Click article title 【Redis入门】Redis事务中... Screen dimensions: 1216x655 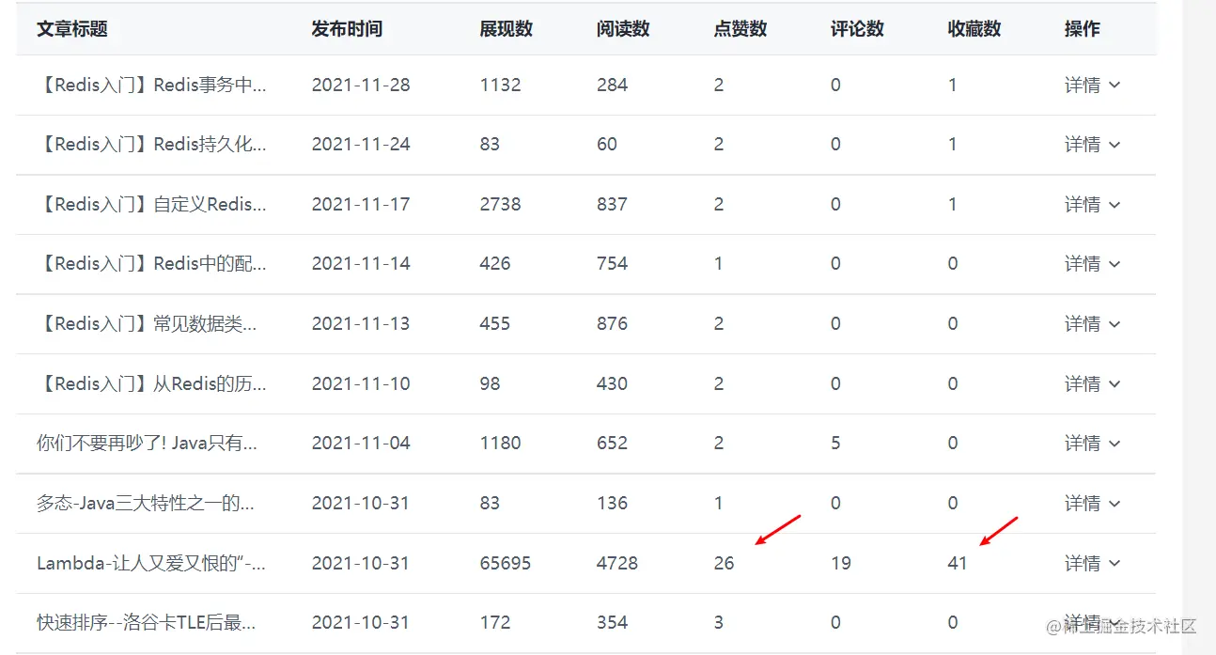tap(151, 85)
